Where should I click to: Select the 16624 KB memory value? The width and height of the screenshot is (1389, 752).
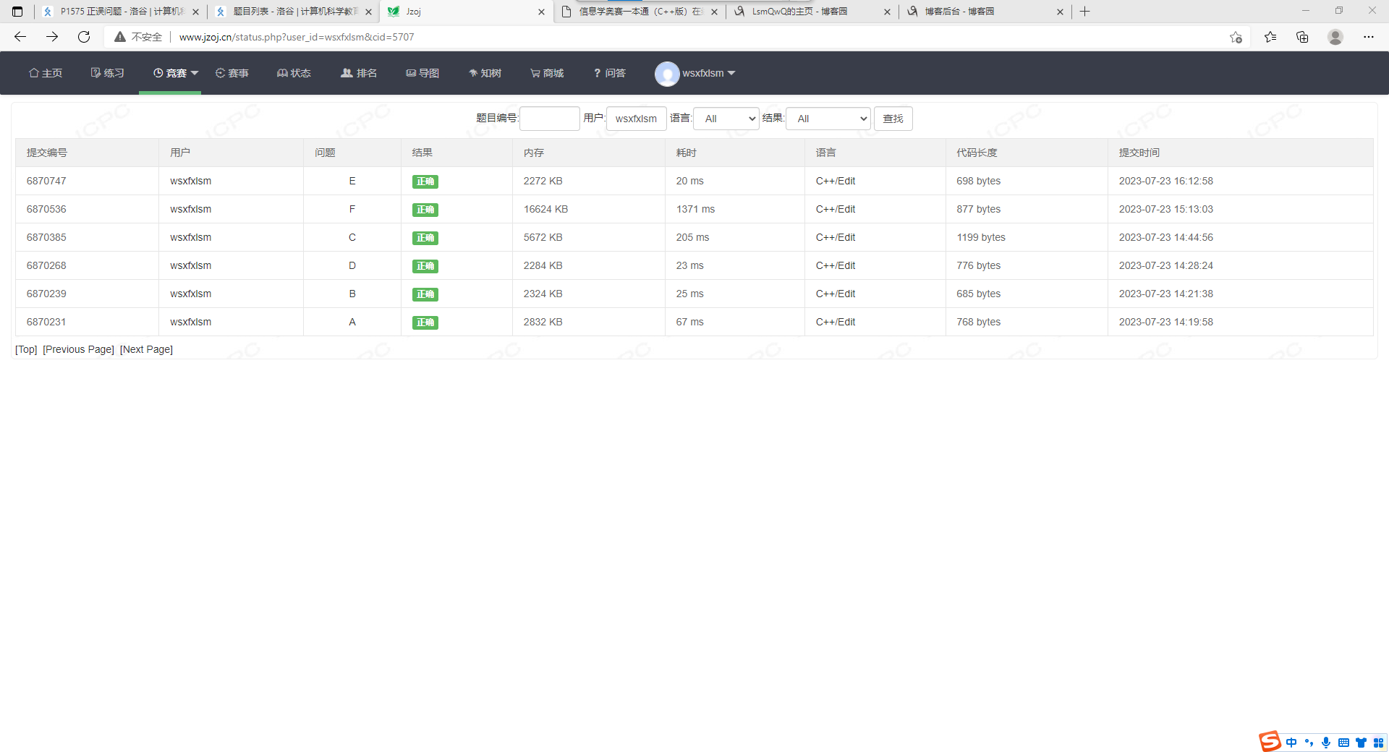(546, 209)
